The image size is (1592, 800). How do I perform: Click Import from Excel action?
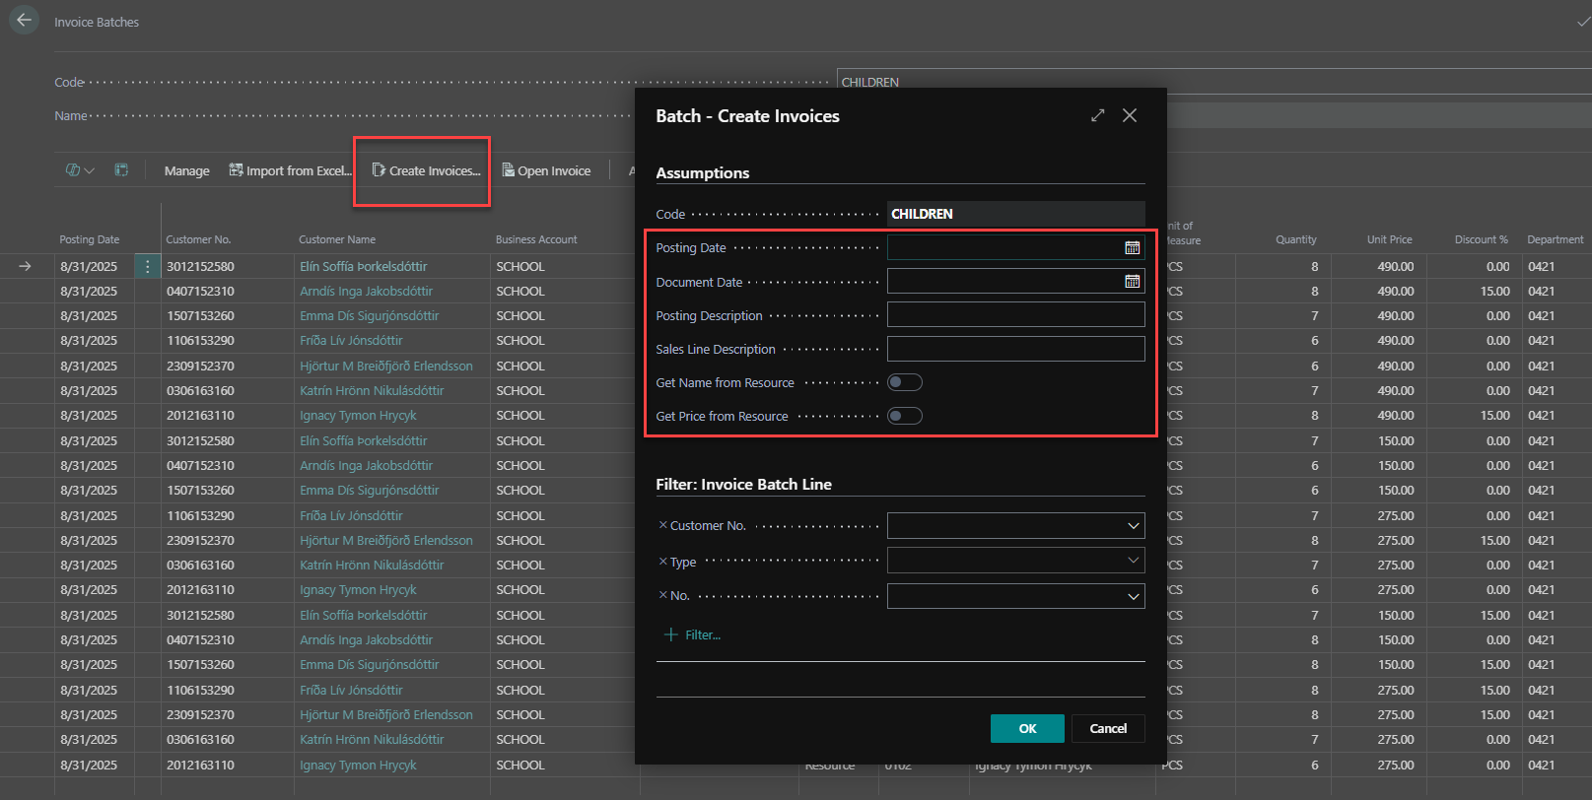(x=290, y=170)
